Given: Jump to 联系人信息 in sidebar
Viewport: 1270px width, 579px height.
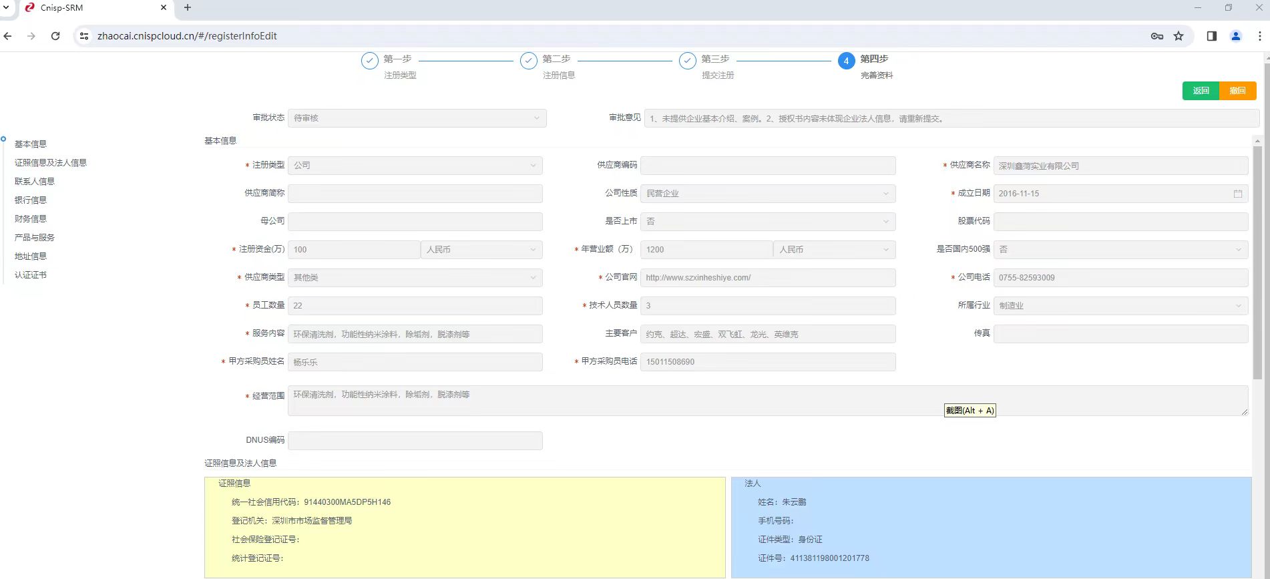Looking at the screenshot, I should click(35, 182).
